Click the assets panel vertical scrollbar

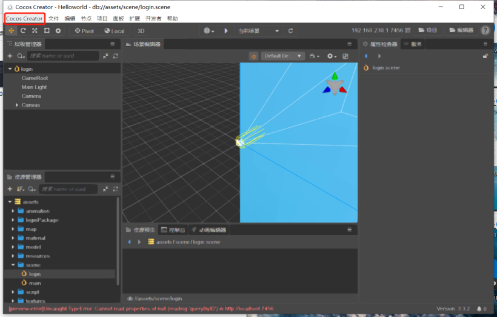point(118,241)
